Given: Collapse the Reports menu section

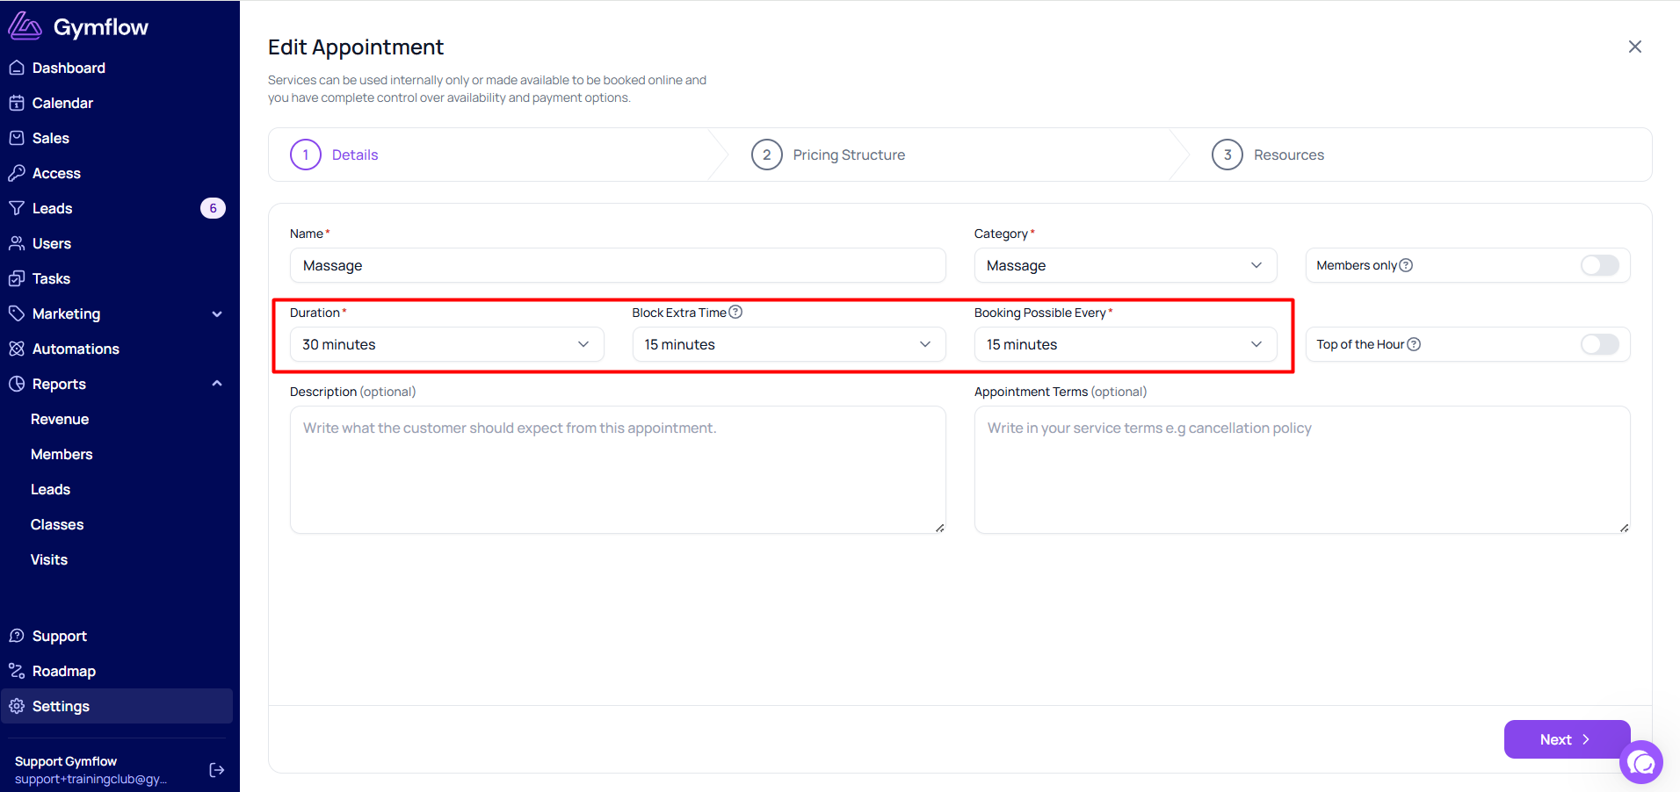Looking at the screenshot, I should tap(217, 384).
